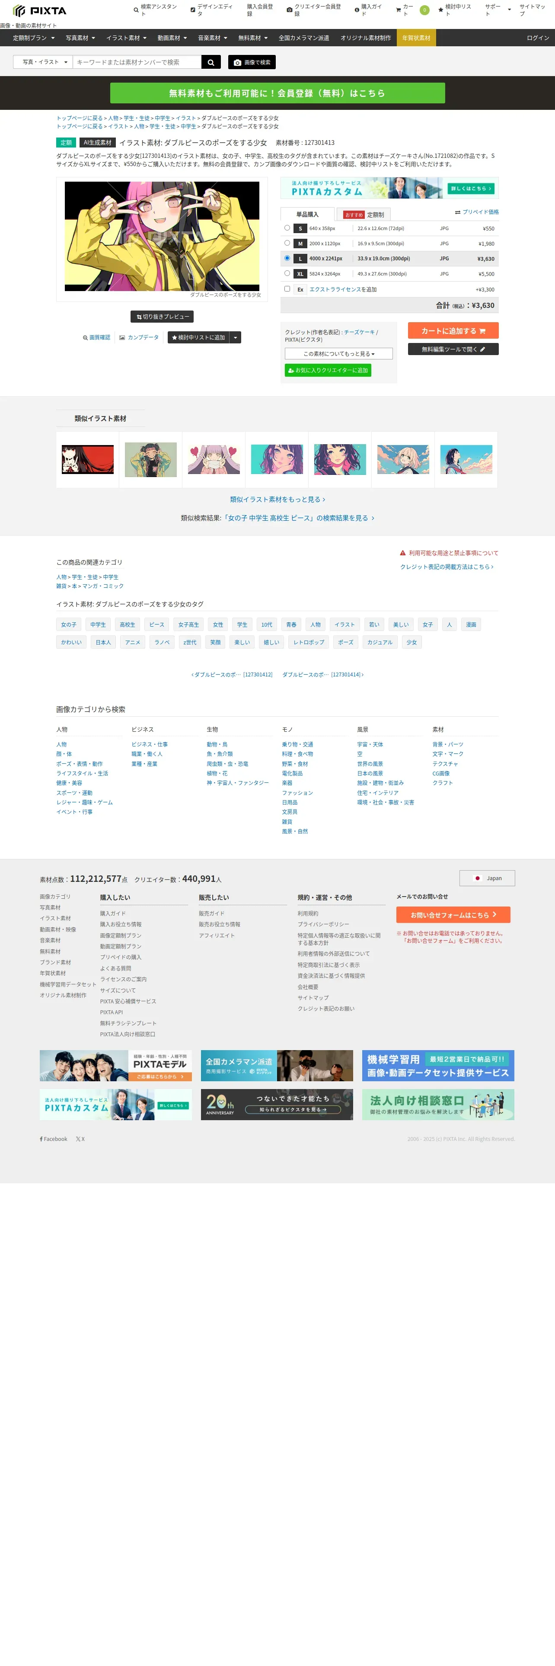
Task: Click the green member registration banner
Action: pos(277,93)
